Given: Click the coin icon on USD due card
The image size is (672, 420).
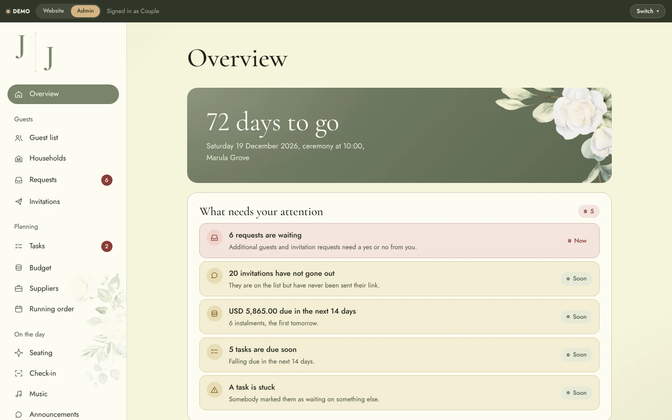Looking at the screenshot, I should pyautogui.click(x=214, y=314).
